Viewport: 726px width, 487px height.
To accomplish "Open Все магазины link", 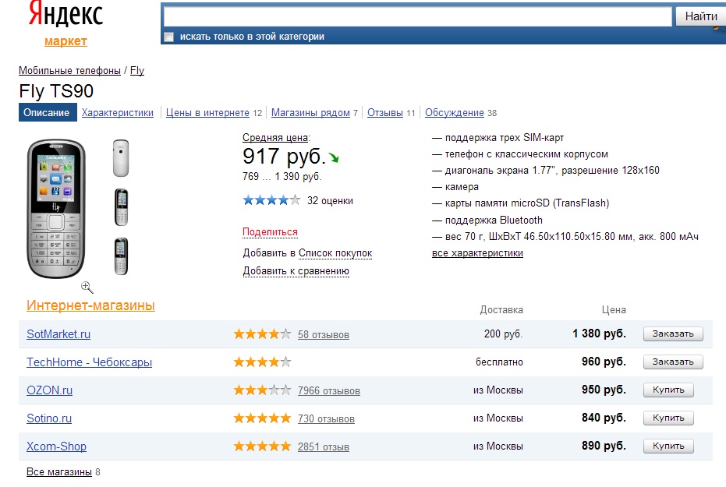I will (58, 471).
